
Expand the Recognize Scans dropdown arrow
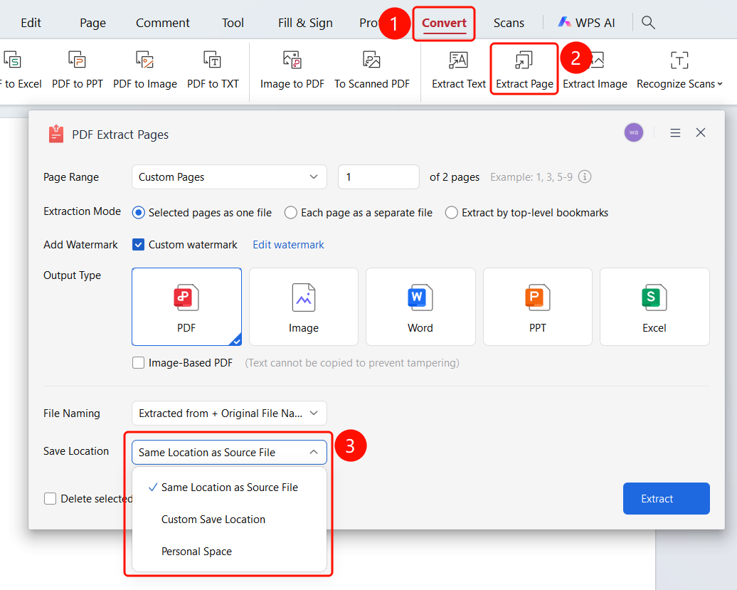pos(720,84)
